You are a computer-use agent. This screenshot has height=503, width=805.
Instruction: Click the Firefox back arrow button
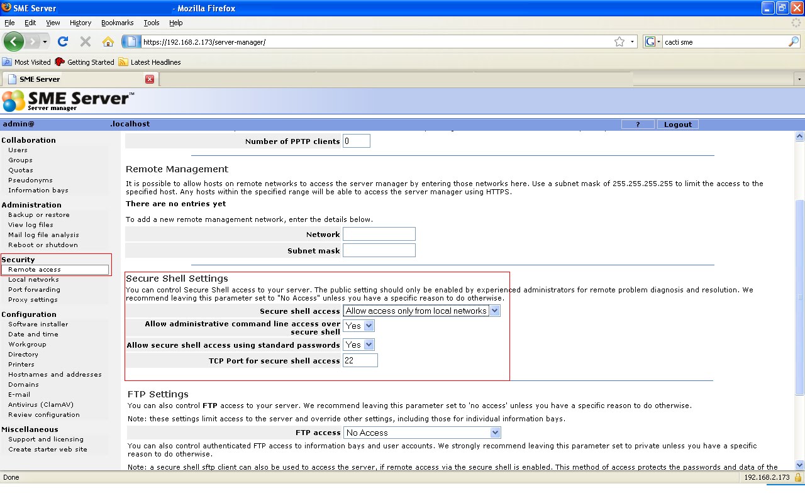14,41
